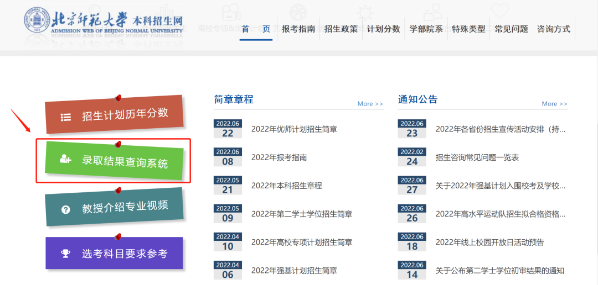The image size is (598, 285).
Task: Click the 2022.06 22 date badge
Action: coord(228,129)
